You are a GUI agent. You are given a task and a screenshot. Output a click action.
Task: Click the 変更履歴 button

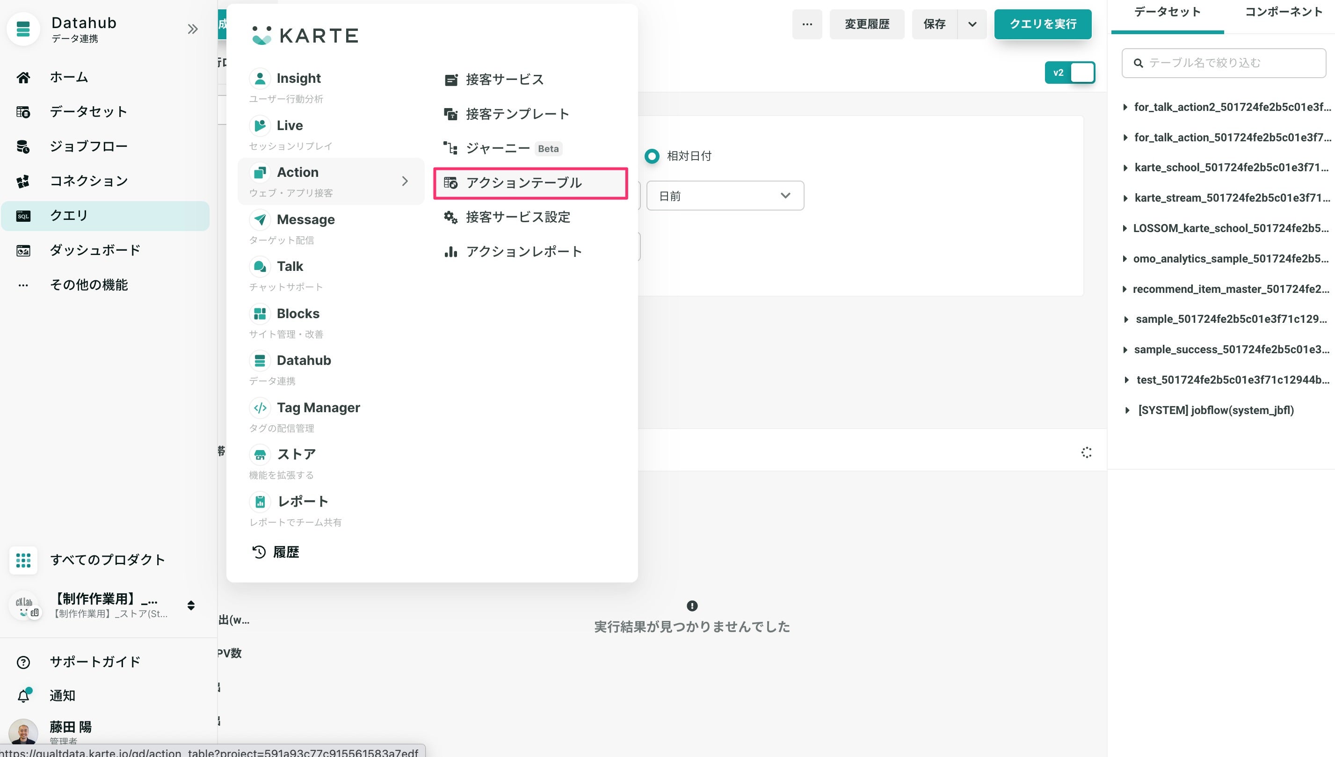pos(867,24)
